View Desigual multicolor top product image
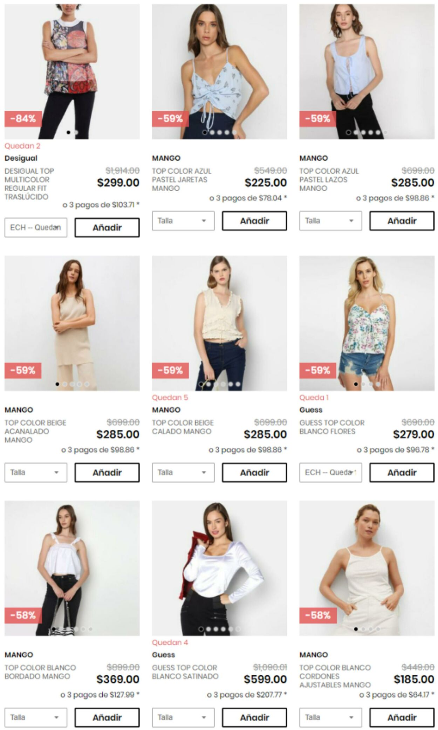Viewport: 438px width, 730px height. [72, 71]
